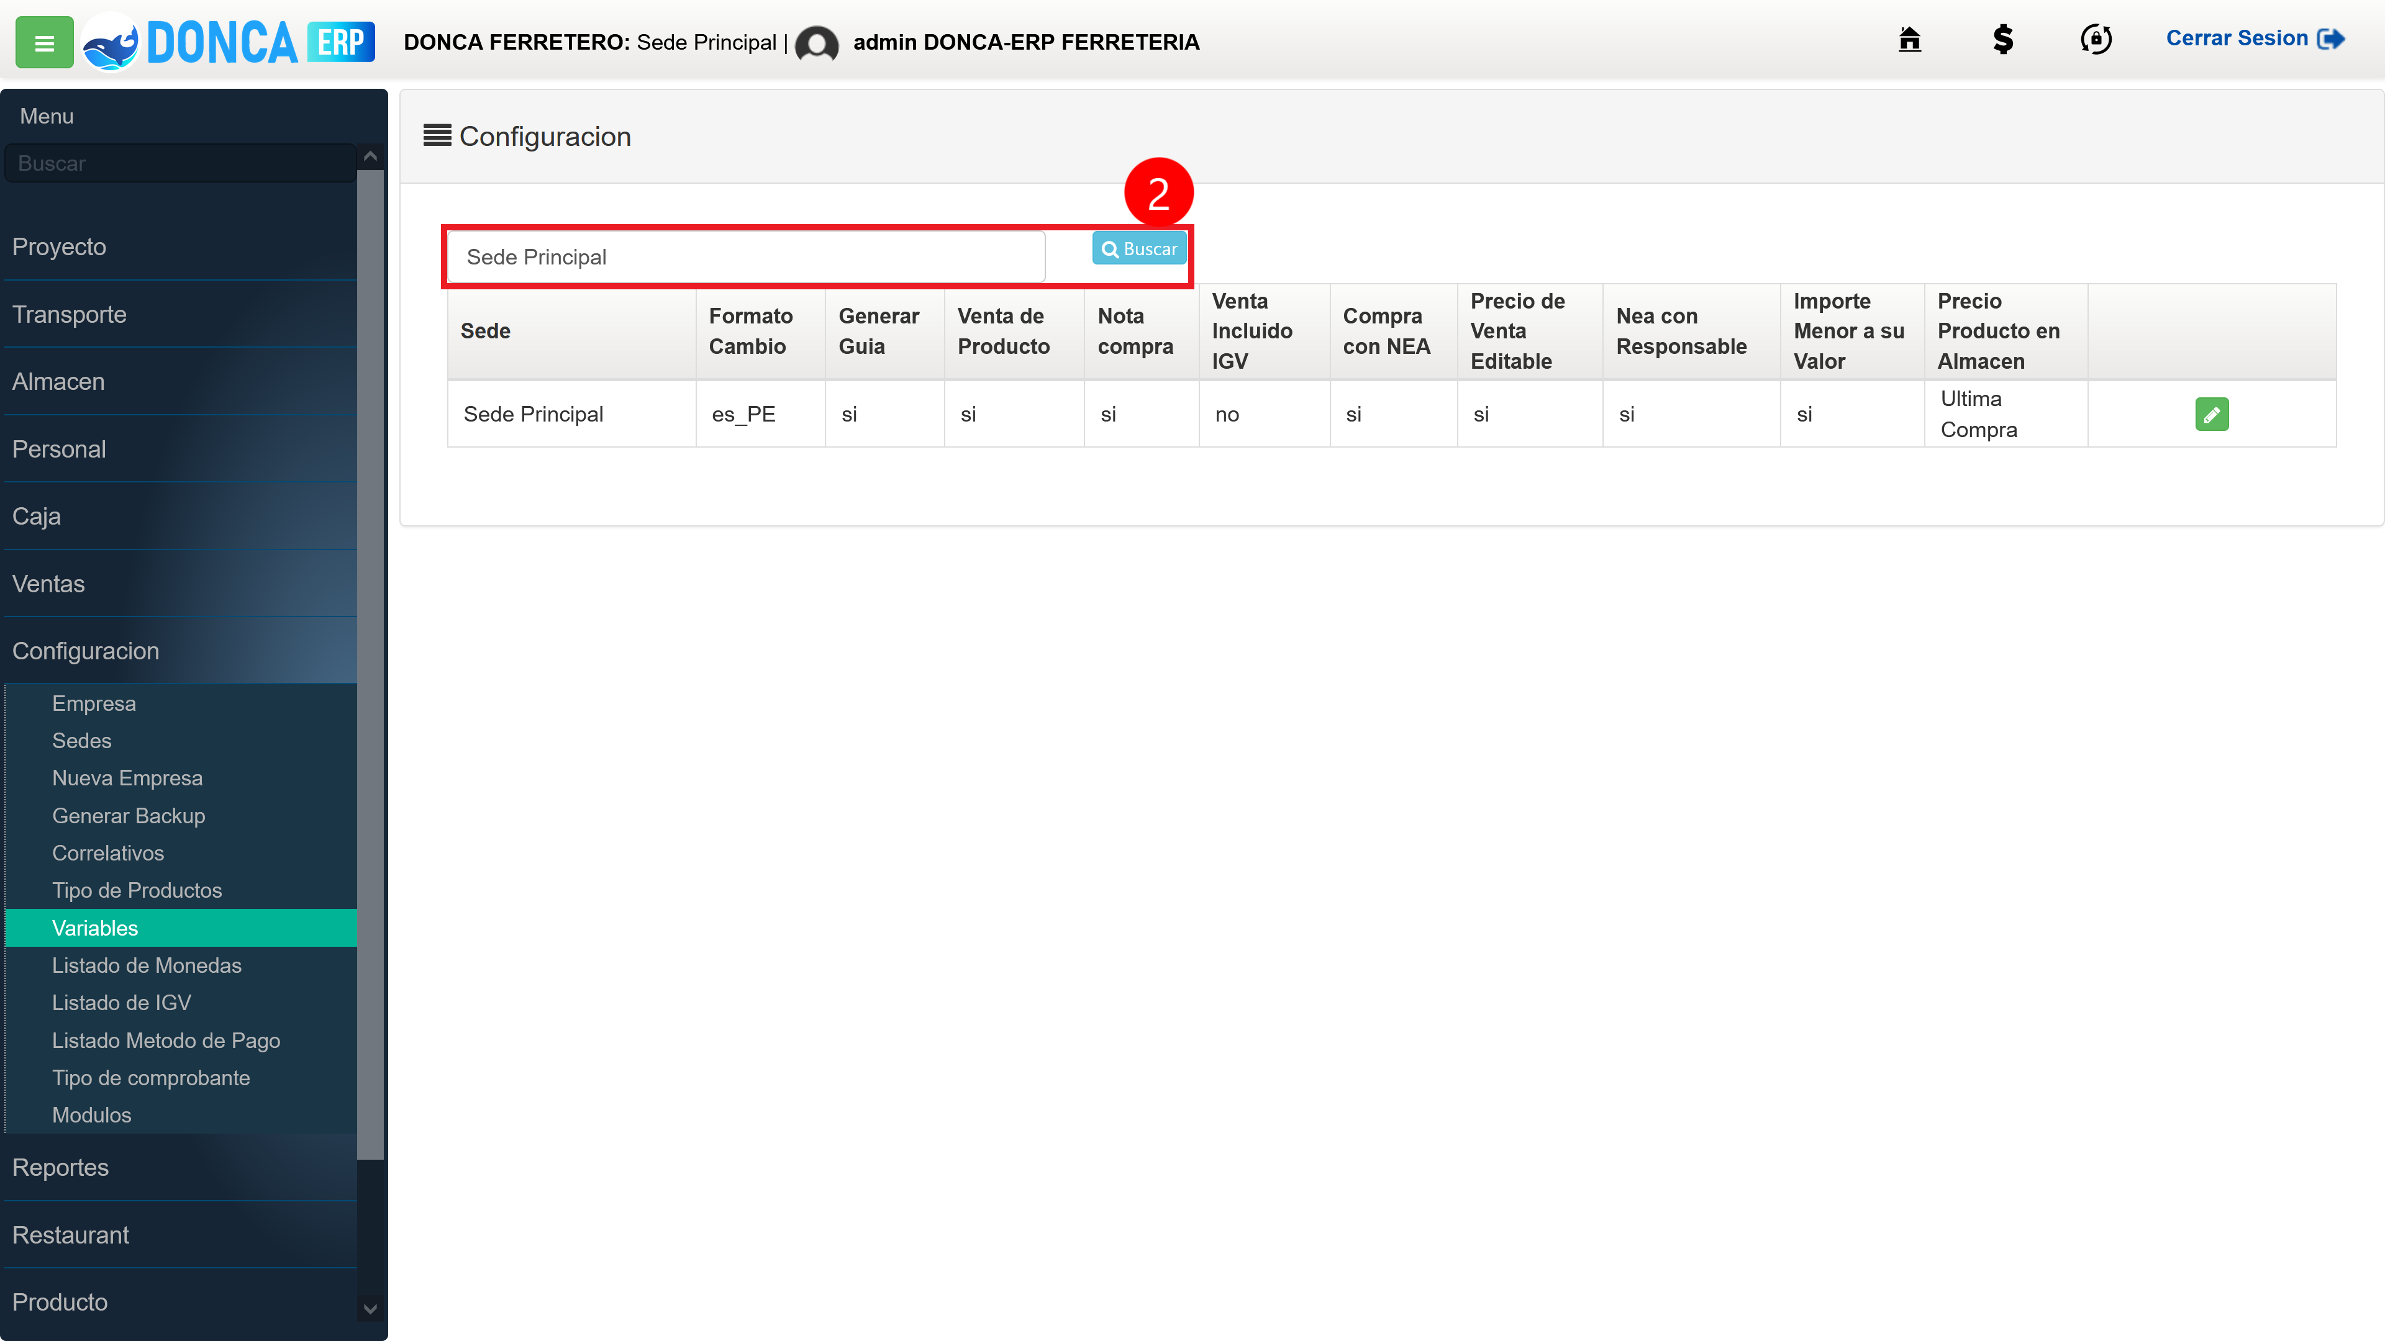Screen dimensions: 2385x1341
Task: Click sidebar scrollbar down arrow
Action: point(370,1309)
